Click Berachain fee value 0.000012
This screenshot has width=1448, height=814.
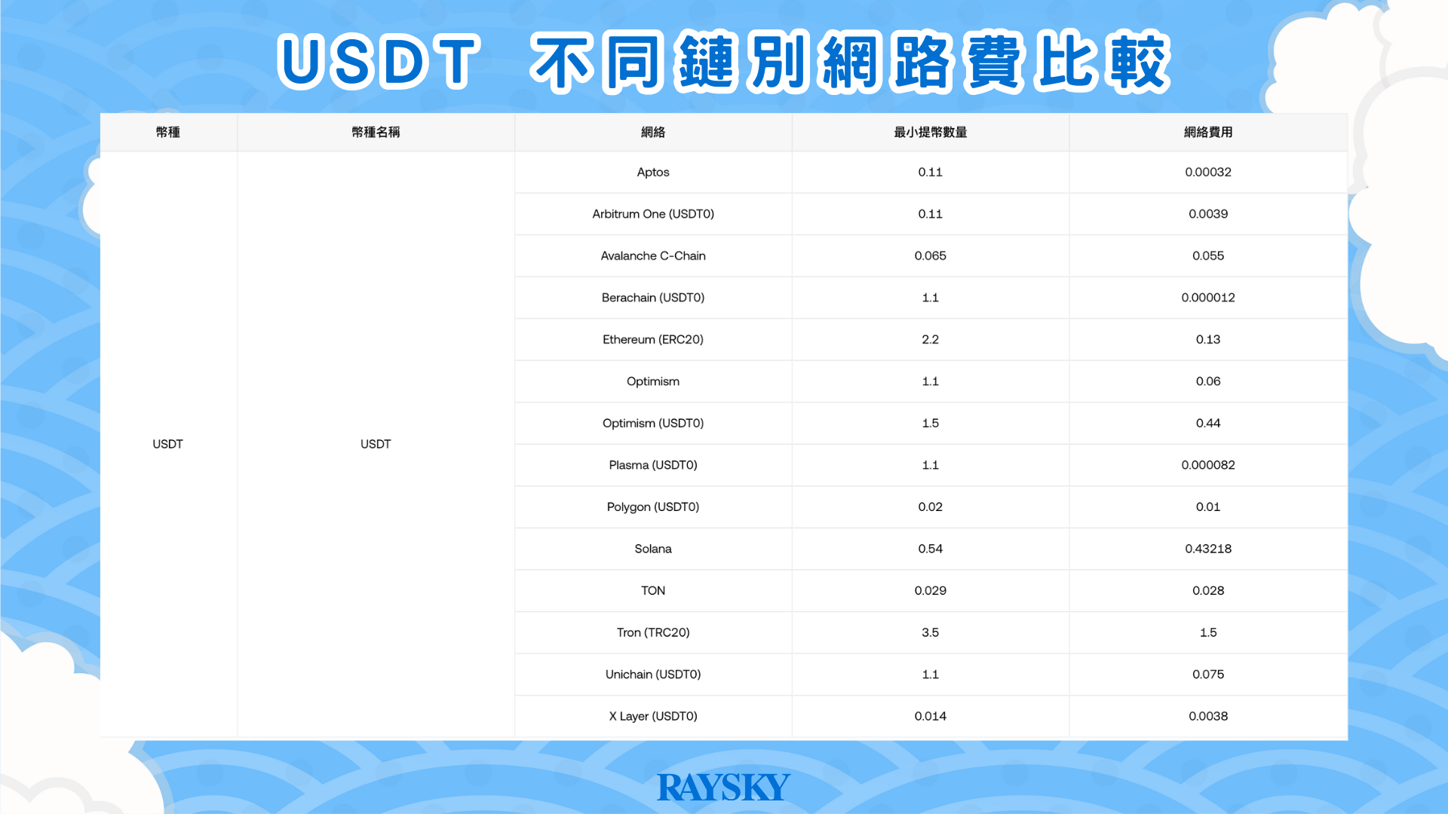1208,298
